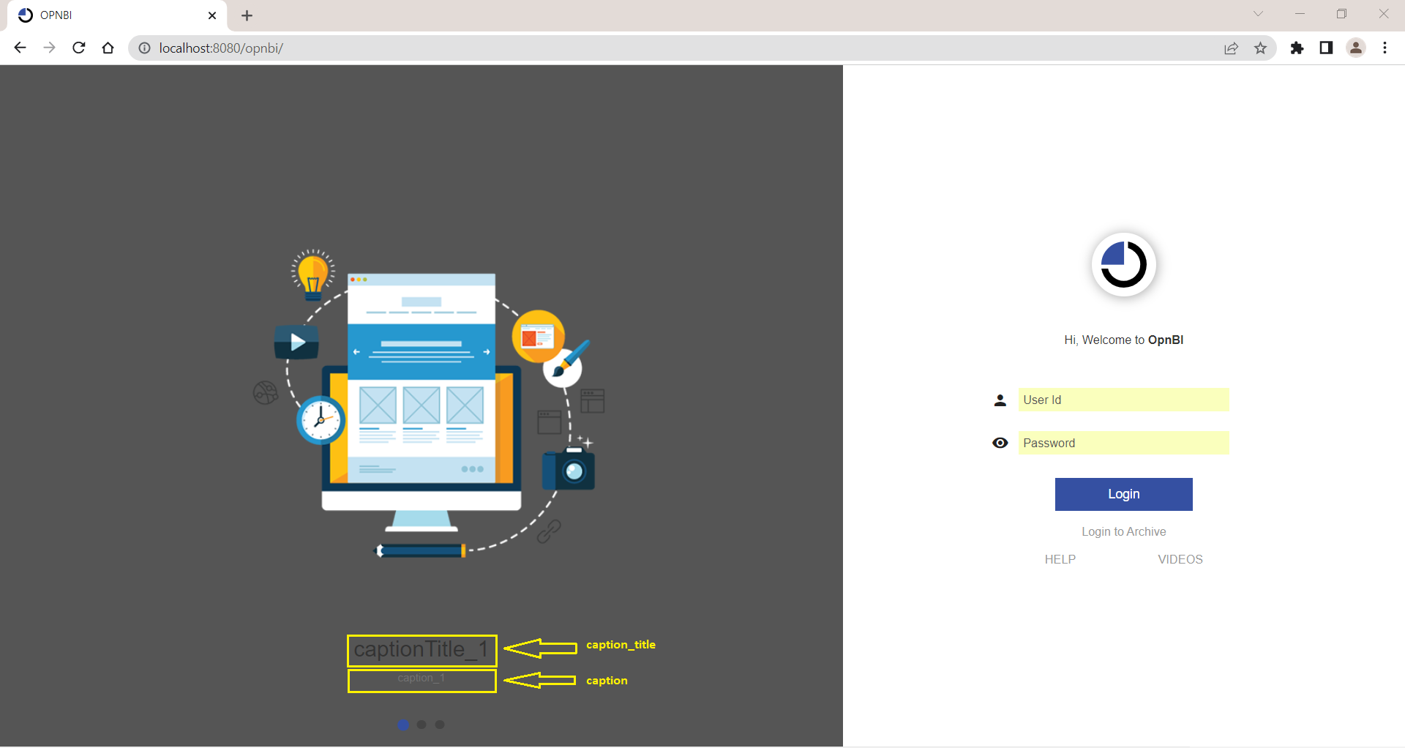Bookmark this page with the star icon
The image size is (1405, 748).
(1260, 48)
